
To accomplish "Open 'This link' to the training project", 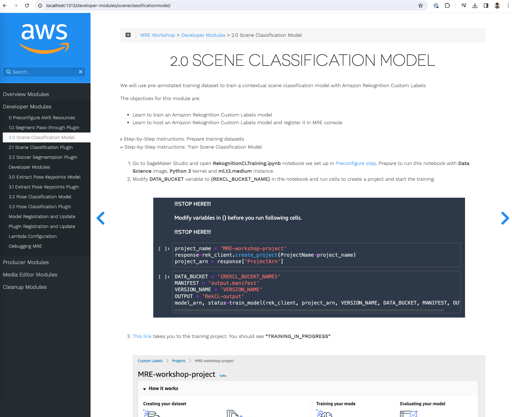I will coord(142,336).
